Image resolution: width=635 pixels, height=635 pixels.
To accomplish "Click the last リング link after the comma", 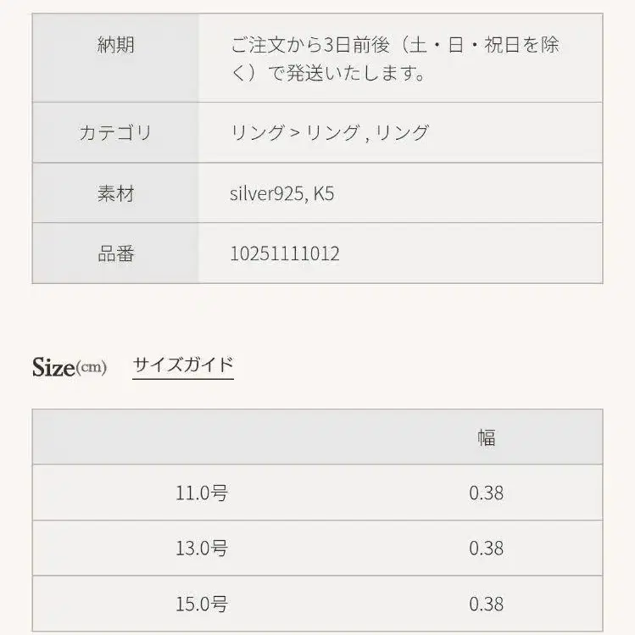I will 402,132.
